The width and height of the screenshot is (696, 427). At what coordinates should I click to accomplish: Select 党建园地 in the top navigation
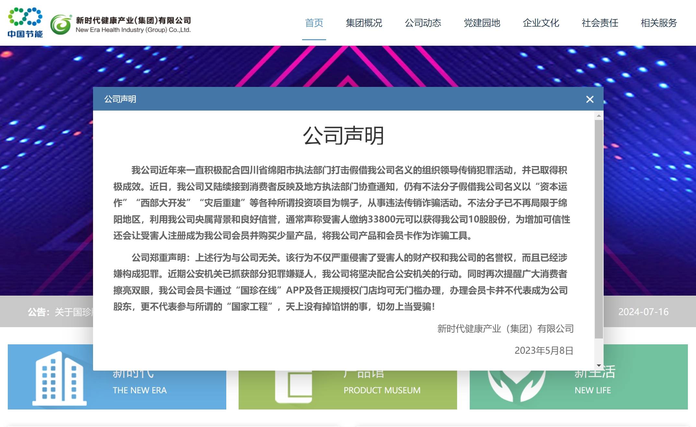[482, 23]
